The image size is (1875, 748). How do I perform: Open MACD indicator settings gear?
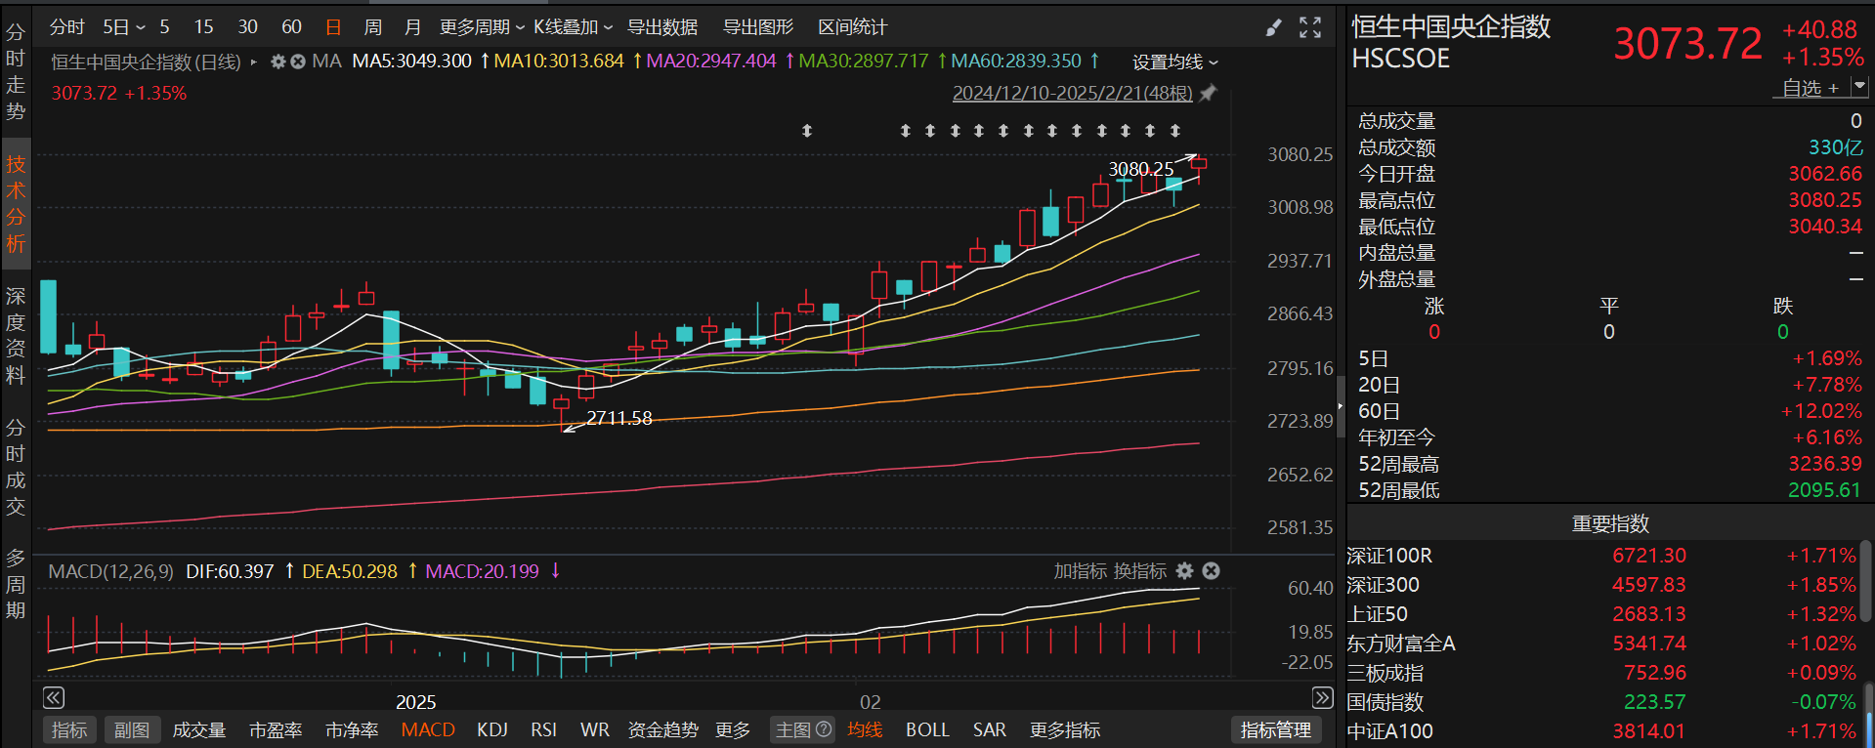pos(1185,571)
